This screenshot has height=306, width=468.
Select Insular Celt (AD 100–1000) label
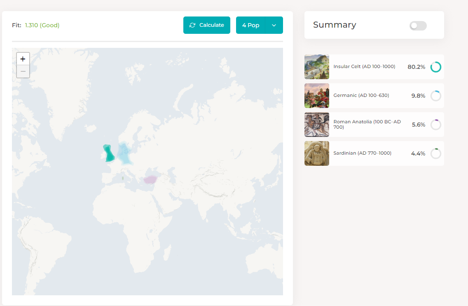(364, 66)
